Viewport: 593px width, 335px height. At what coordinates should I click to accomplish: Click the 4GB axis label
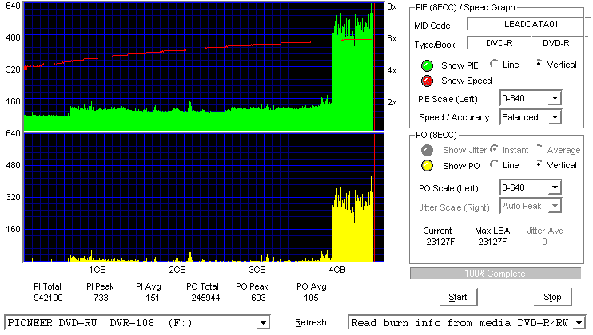337,270
